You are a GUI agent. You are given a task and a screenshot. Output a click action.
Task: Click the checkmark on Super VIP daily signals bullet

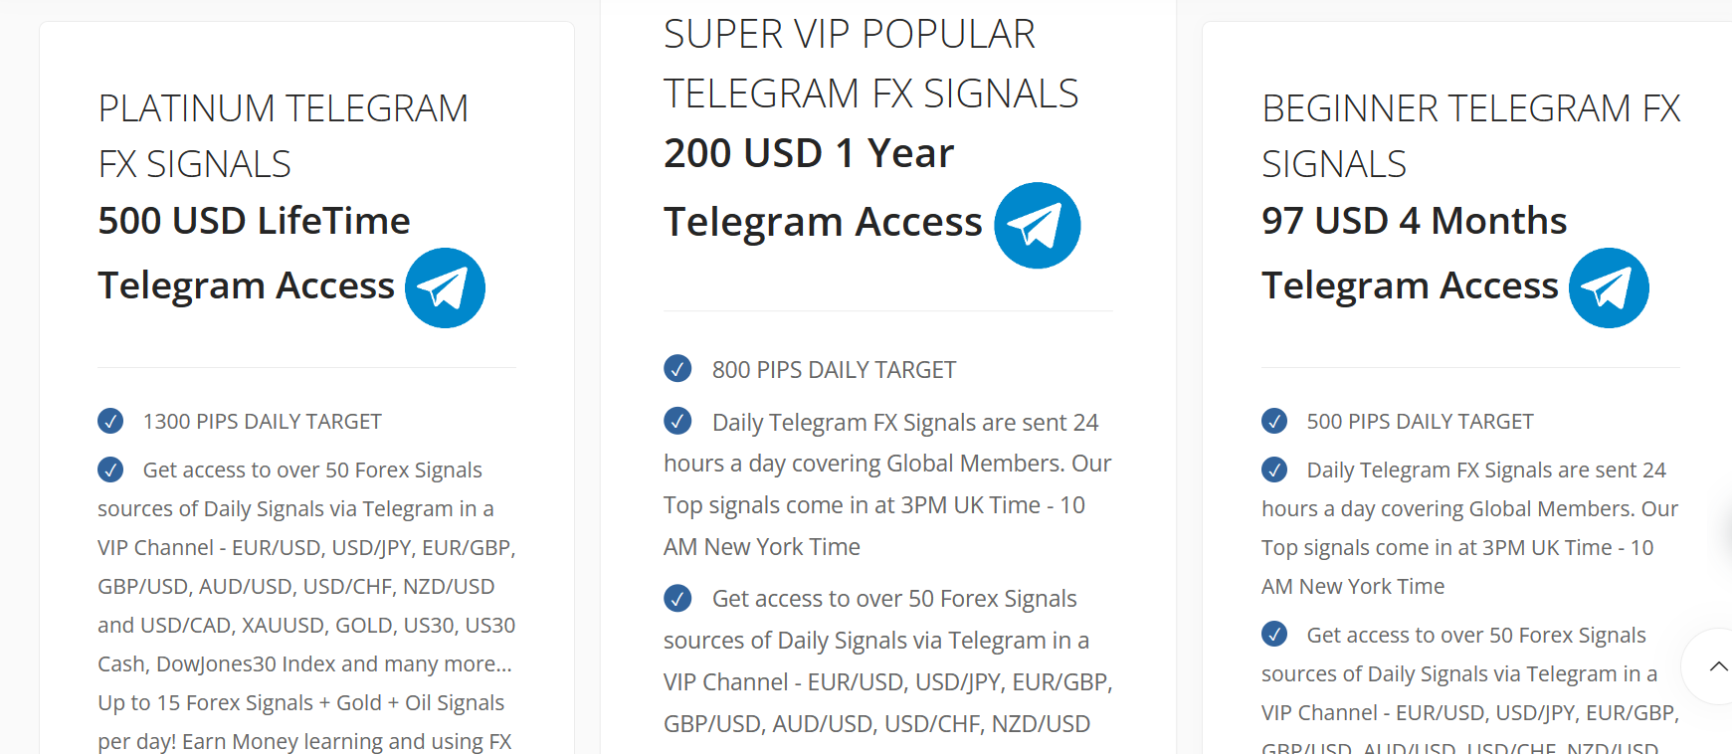click(676, 421)
